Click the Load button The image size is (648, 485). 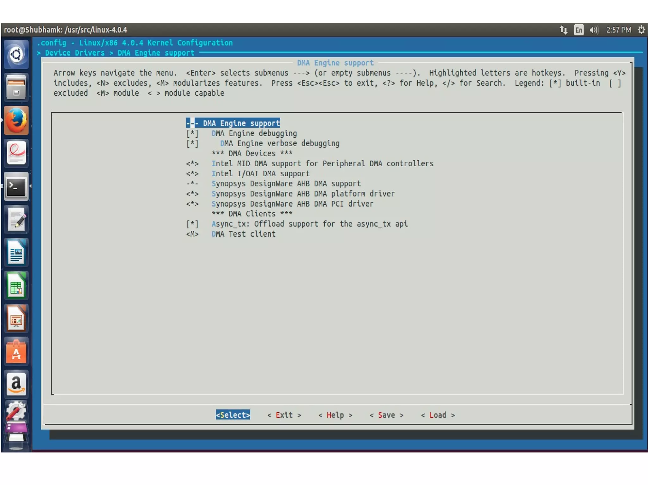(438, 415)
